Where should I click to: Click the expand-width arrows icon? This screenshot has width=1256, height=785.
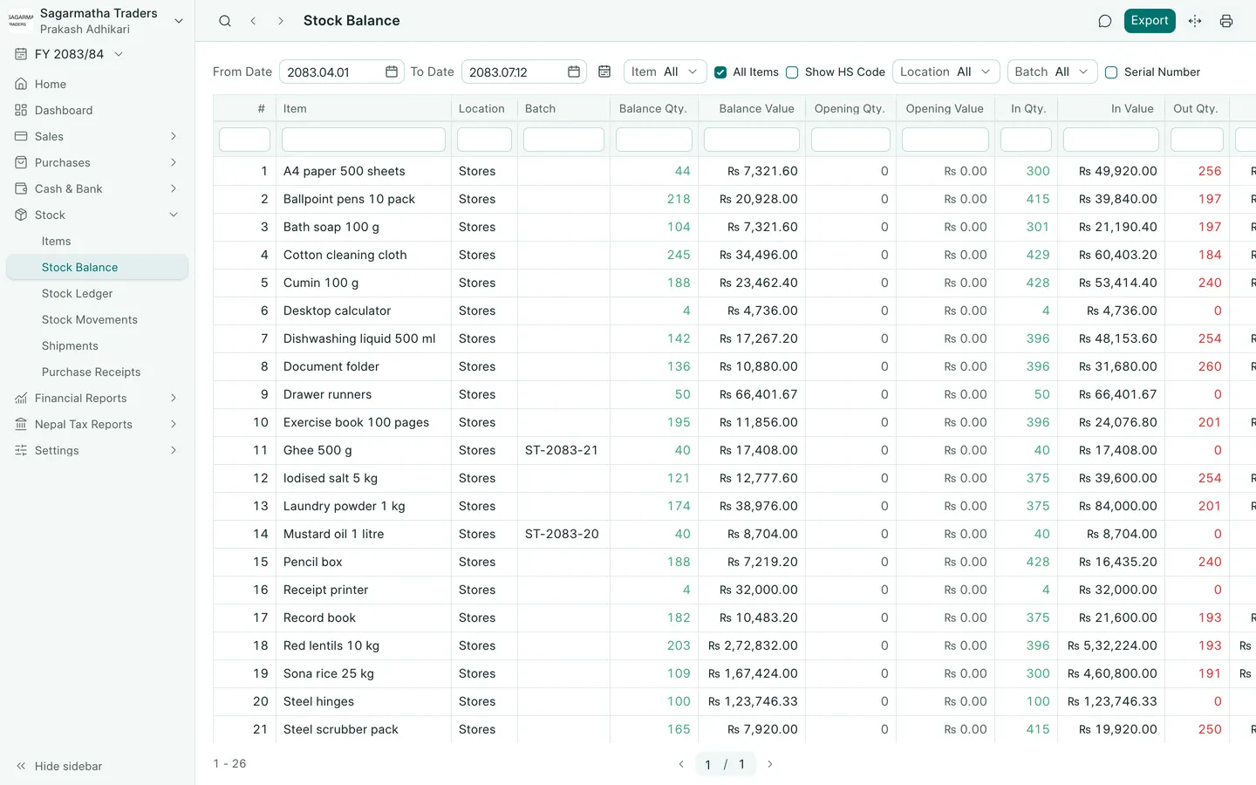[1195, 21]
